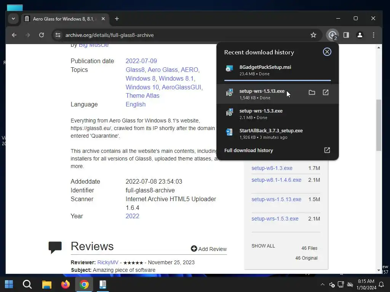Open the 2022 year link
This screenshot has width=390, height=292.
coord(132,216)
